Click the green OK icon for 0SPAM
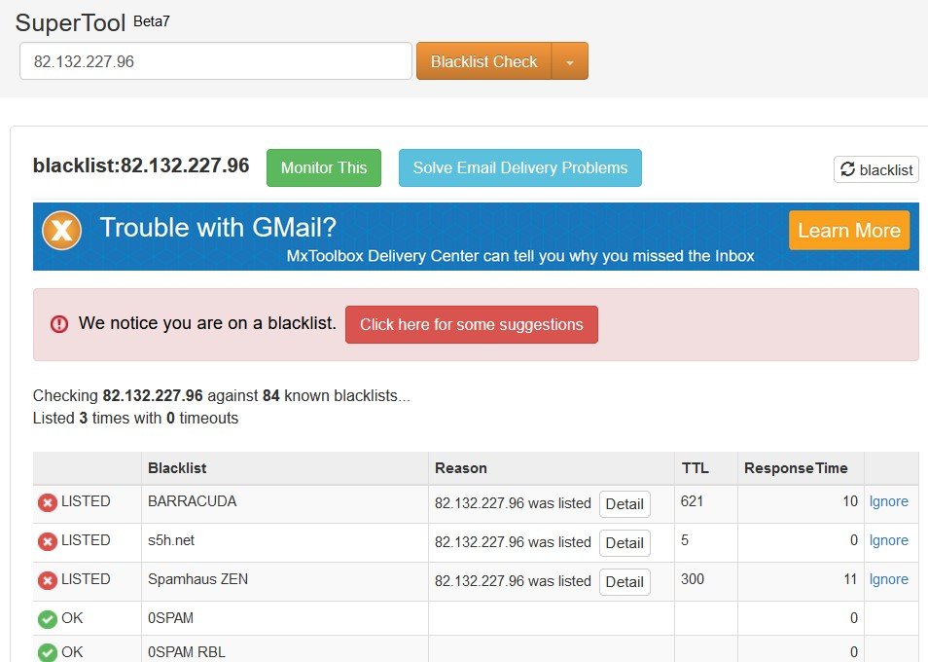 pyautogui.click(x=48, y=619)
